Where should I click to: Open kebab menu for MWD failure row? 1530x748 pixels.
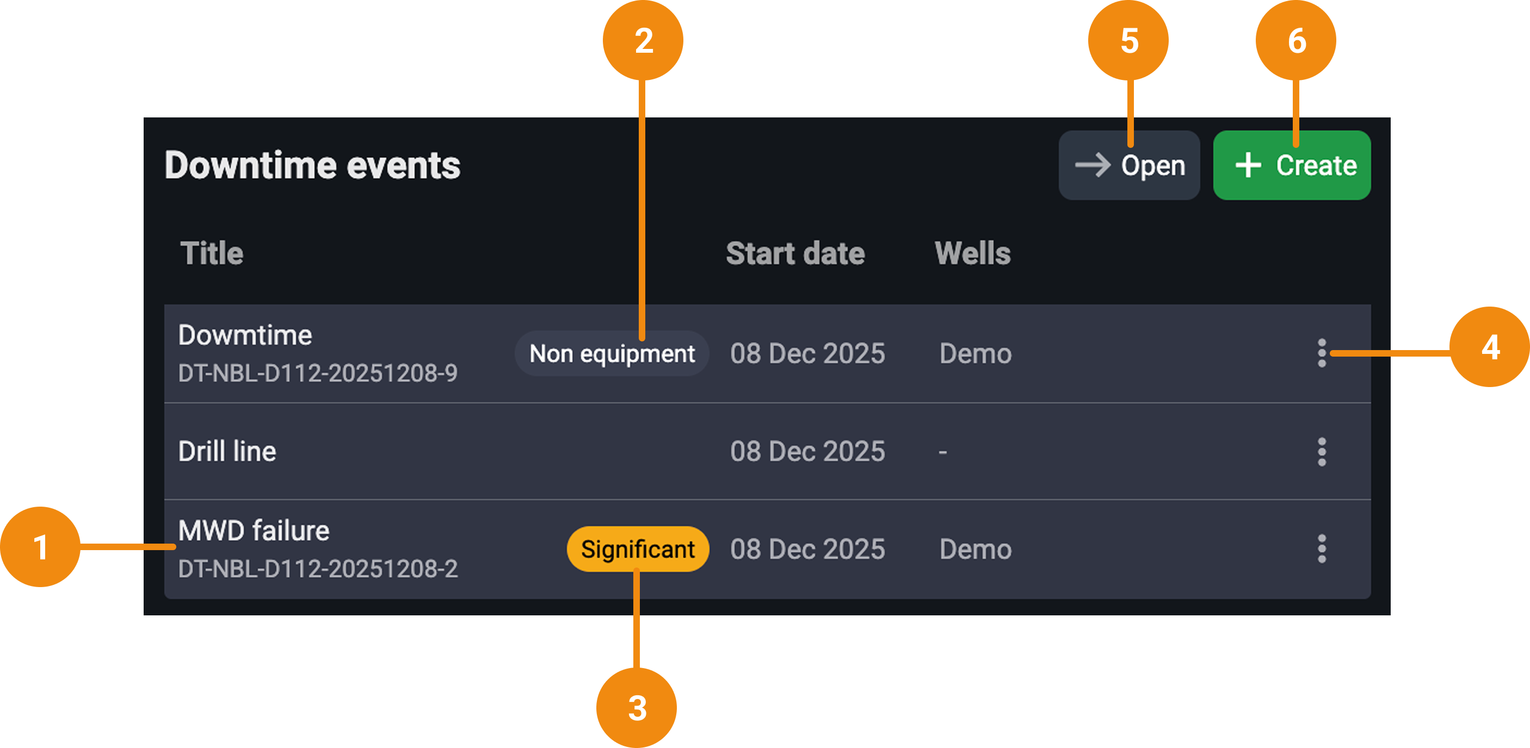1322,548
